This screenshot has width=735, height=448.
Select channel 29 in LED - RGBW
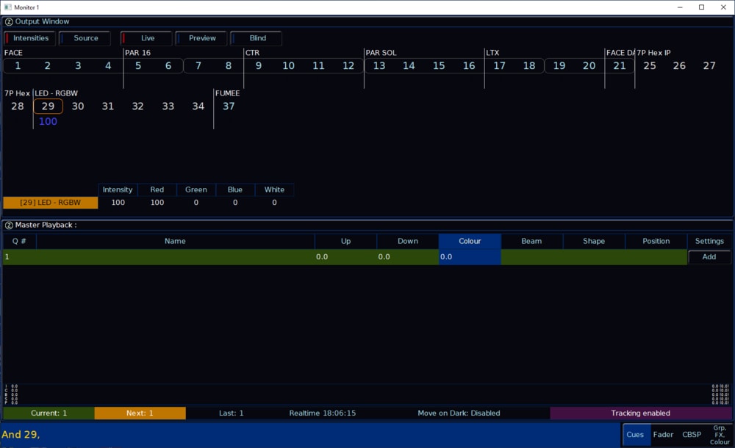click(48, 106)
